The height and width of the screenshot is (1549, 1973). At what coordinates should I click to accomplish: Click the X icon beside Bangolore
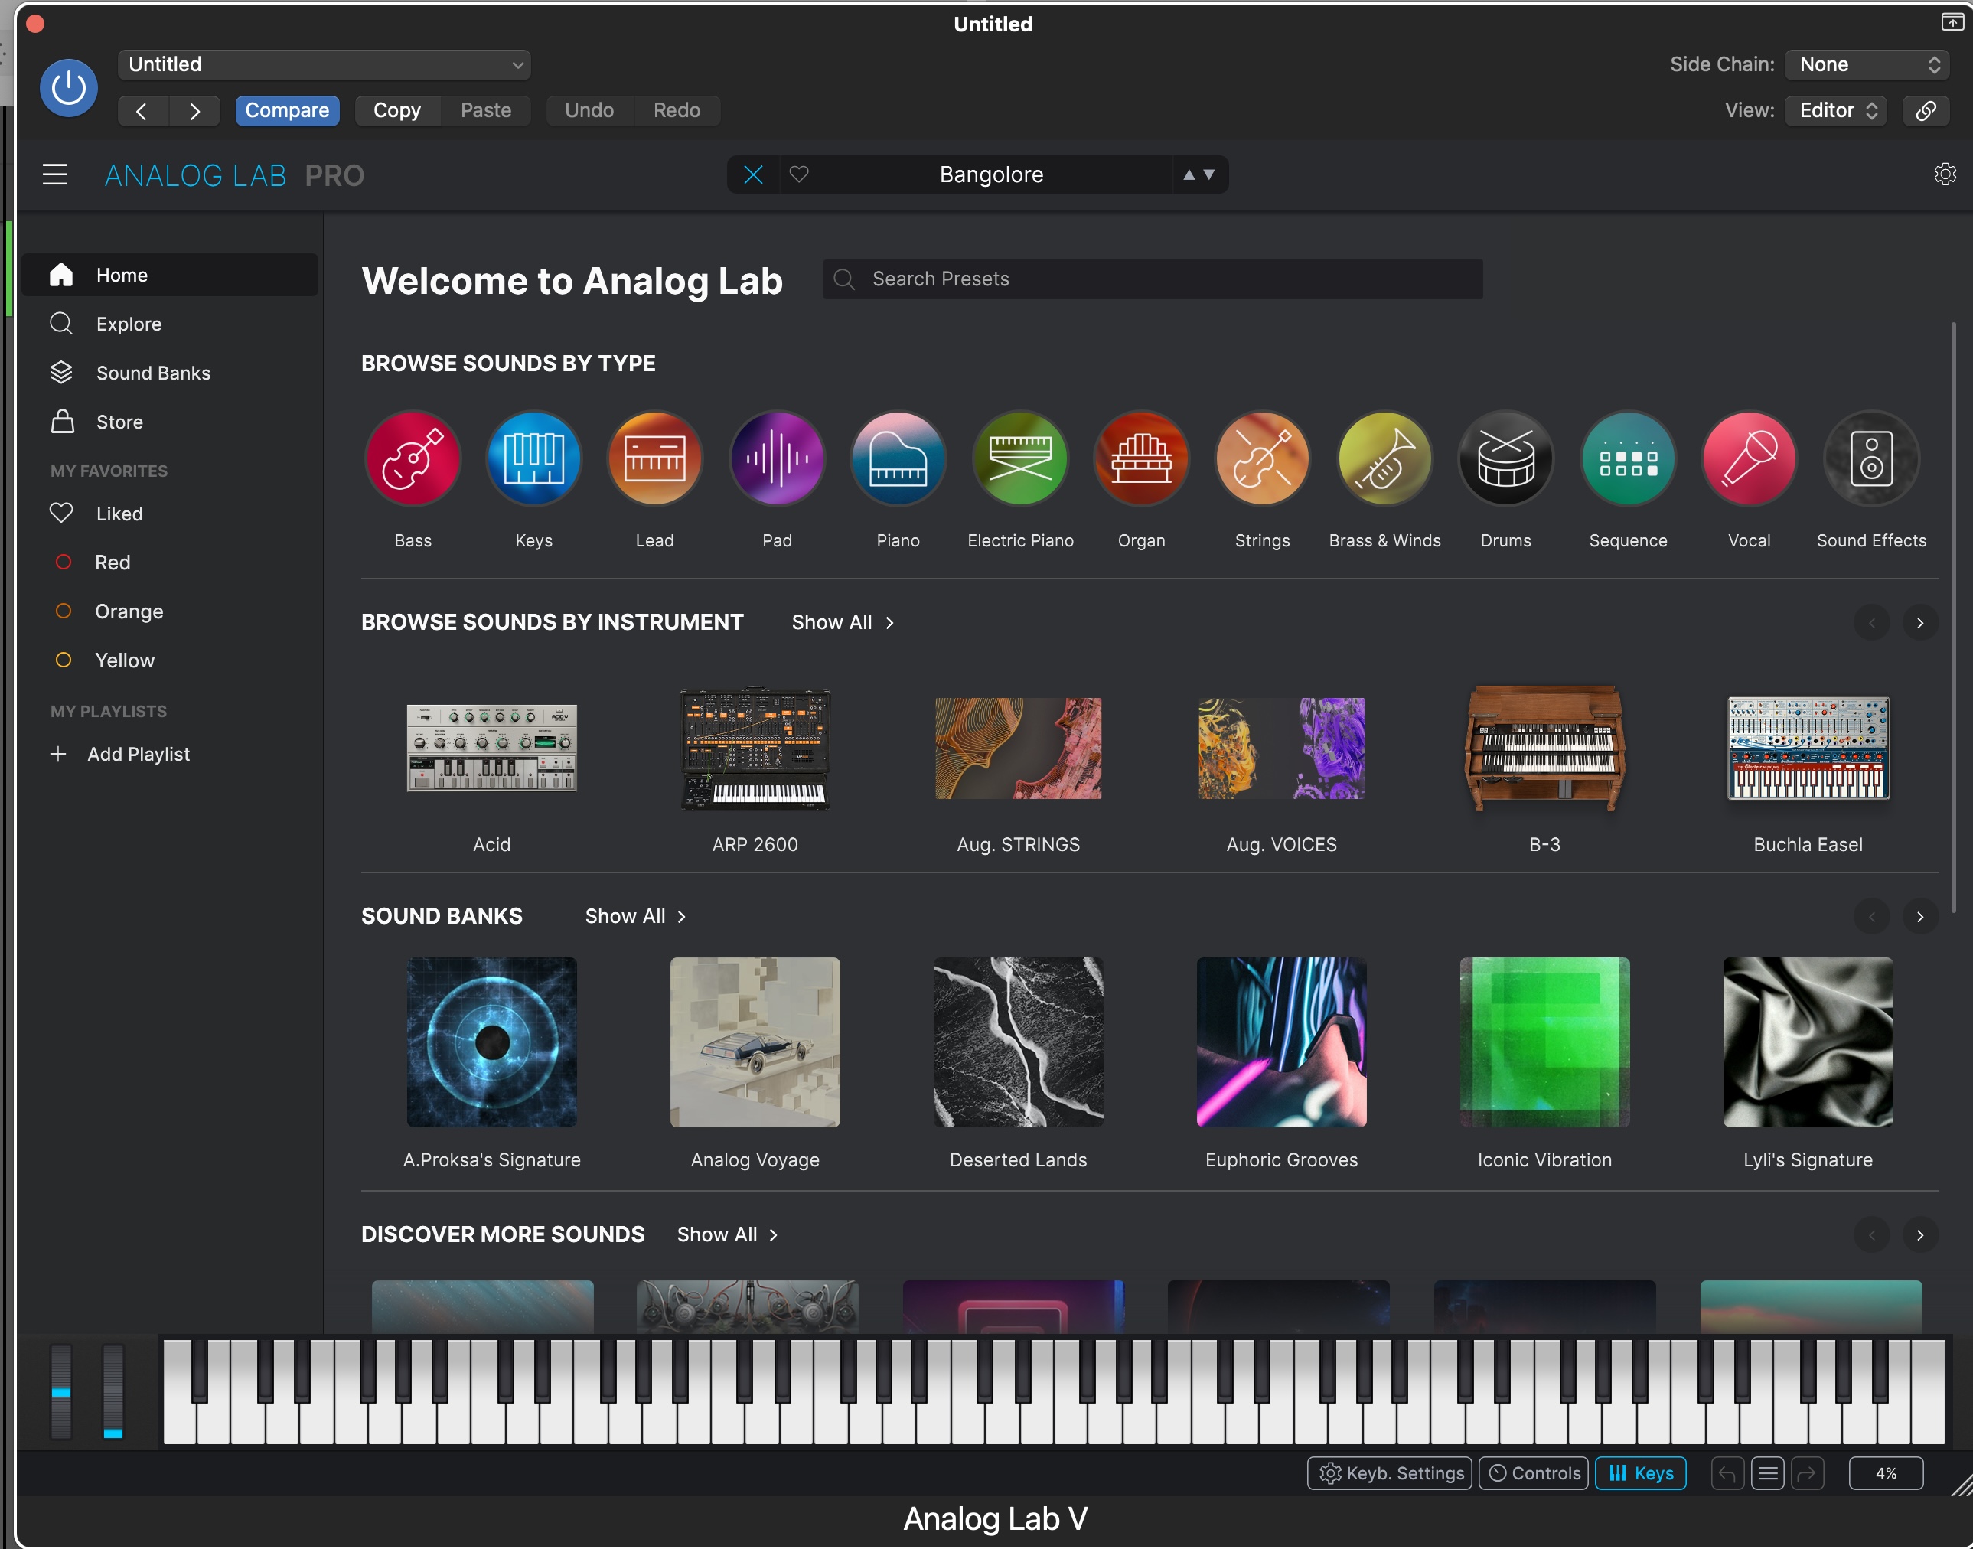[754, 174]
